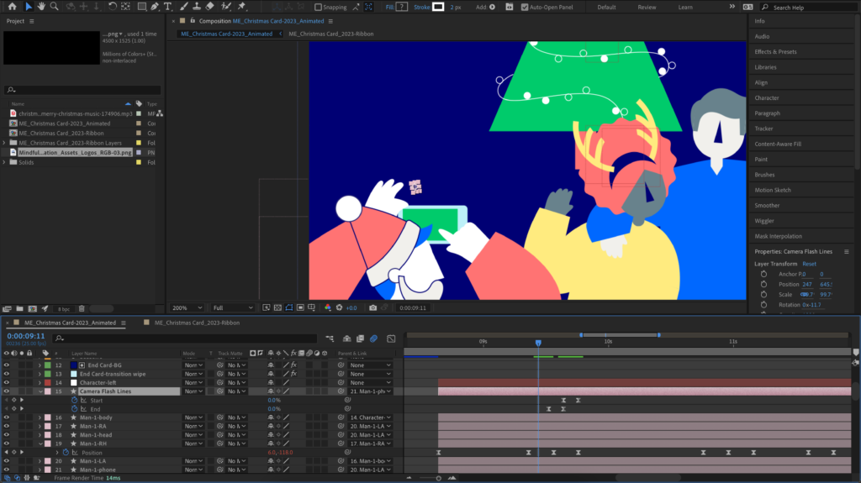861x483 pixels.
Task: Hide the Character-left layer
Action: tap(7, 382)
